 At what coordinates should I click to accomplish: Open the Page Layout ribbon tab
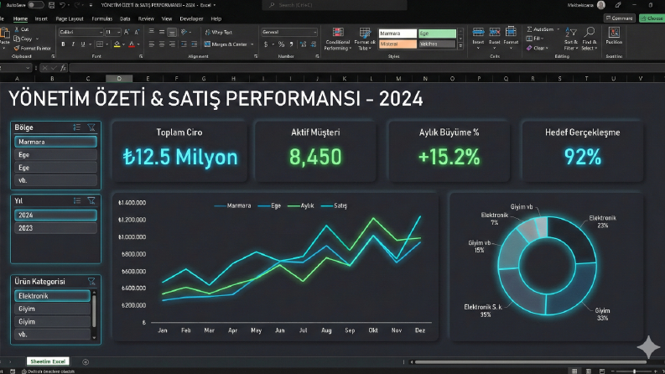click(70, 18)
